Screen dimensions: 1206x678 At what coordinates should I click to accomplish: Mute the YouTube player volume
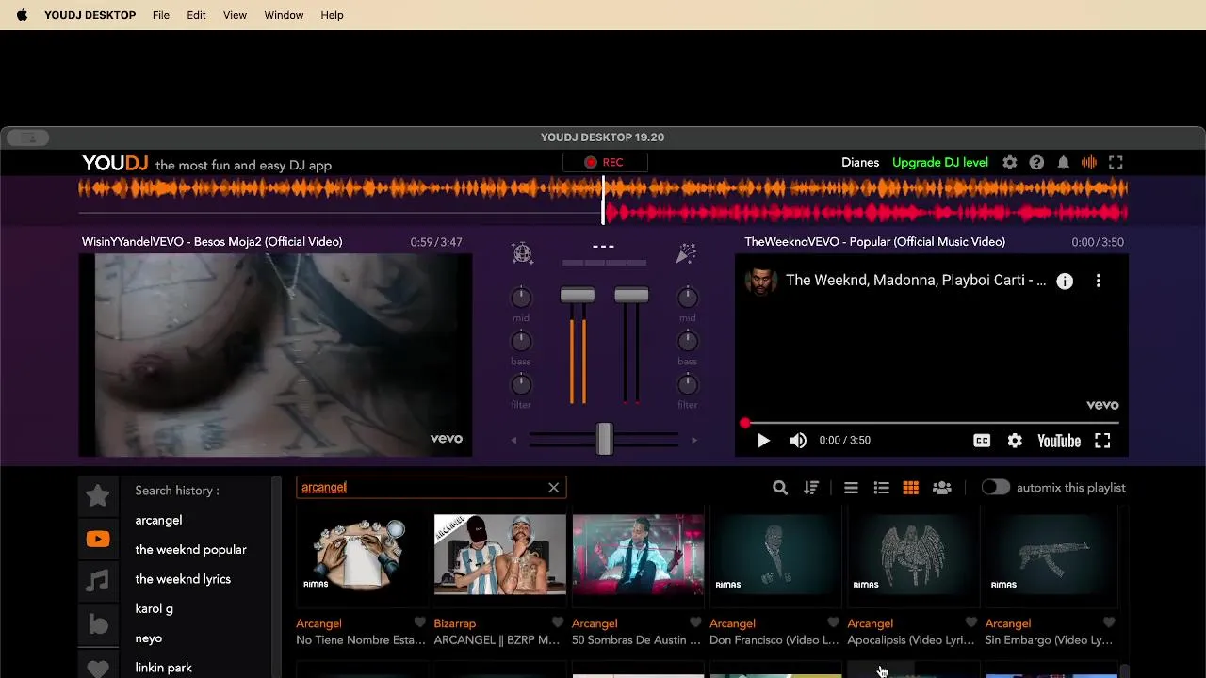coord(798,441)
